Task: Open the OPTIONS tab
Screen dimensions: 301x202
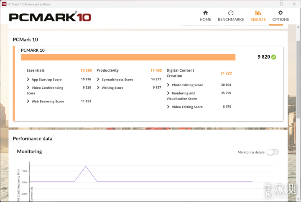Action: tap(281, 16)
